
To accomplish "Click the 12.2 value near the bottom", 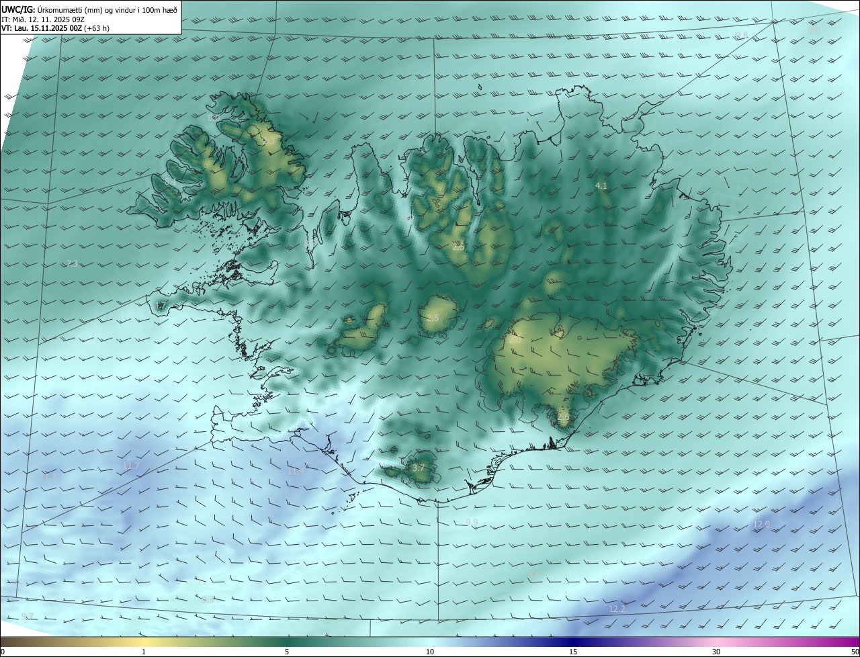I will (617, 609).
